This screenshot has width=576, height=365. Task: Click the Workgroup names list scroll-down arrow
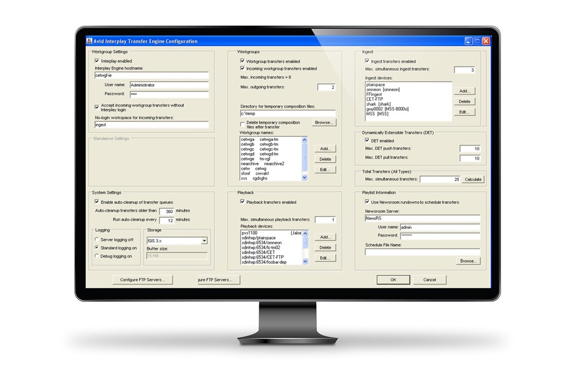pos(304,178)
